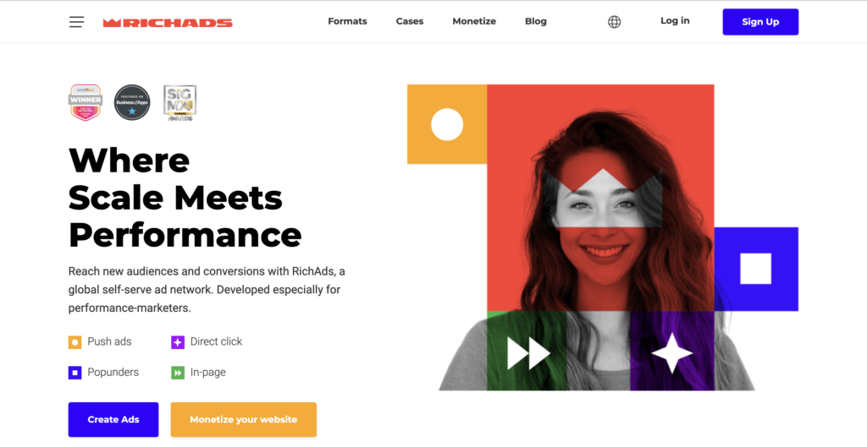Open the hamburger menu icon
The width and height of the screenshot is (867, 447).
coord(76,22)
